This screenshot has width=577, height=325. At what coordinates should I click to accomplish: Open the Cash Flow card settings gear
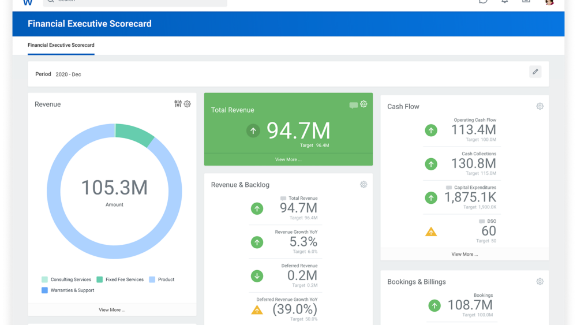click(539, 106)
